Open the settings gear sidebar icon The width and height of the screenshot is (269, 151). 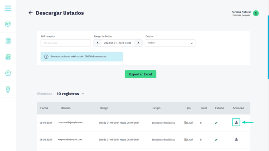point(8,73)
